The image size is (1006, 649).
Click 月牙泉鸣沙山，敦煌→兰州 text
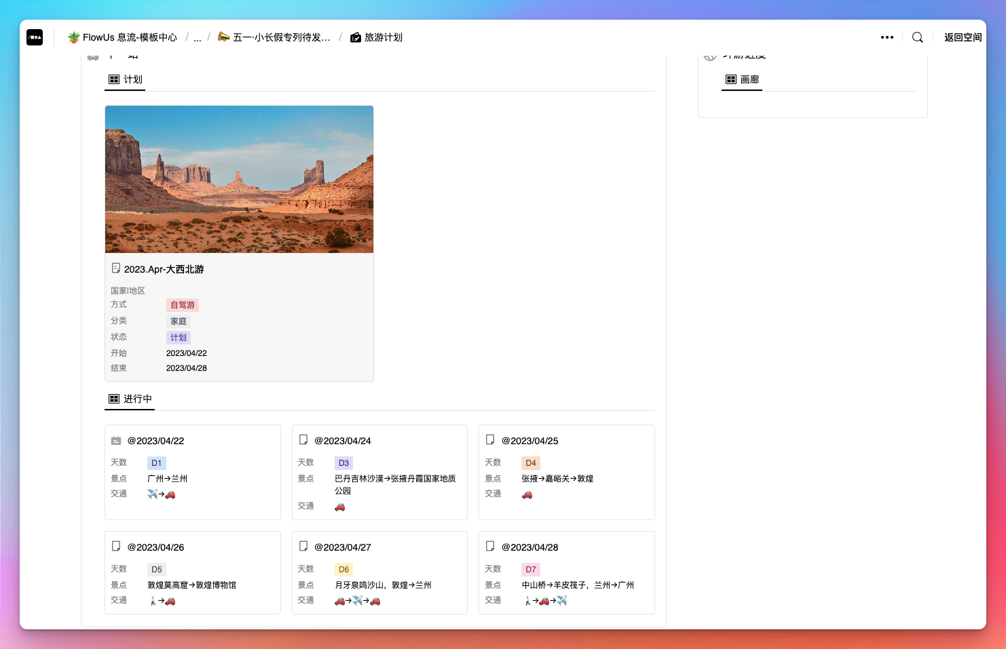pyautogui.click(x=383, y=585)
